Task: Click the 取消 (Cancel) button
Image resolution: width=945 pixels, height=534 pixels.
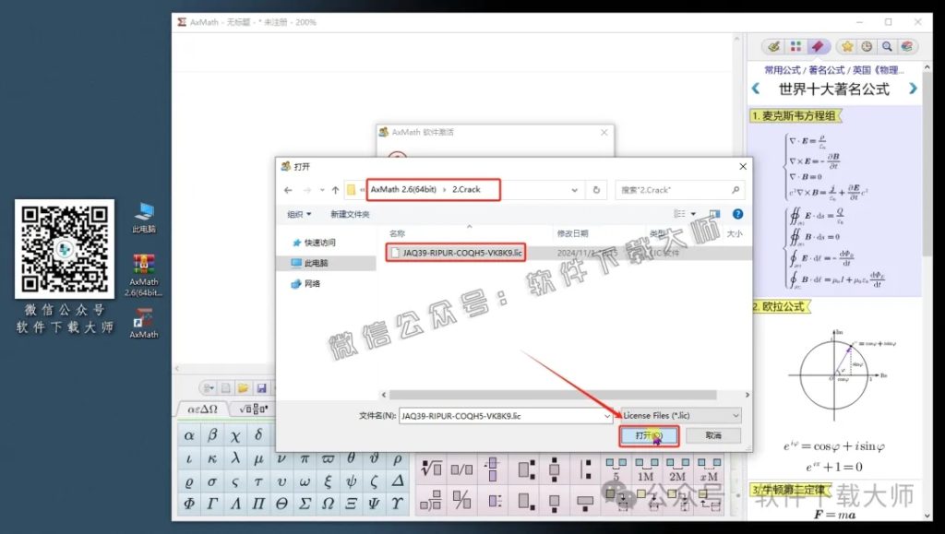Action: tap(712, 434)
